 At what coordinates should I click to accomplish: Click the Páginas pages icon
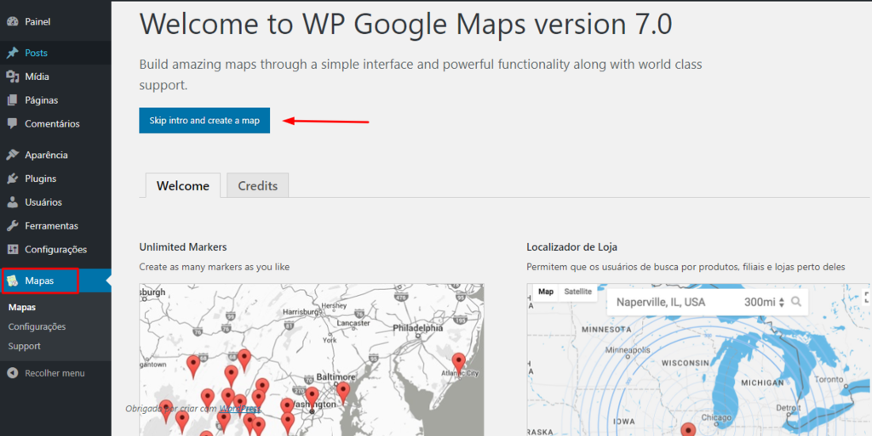12,99
